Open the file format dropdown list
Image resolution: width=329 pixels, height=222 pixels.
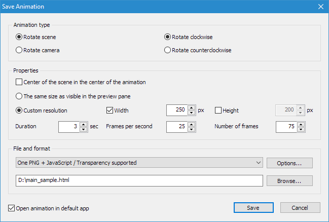coord(139,163)
